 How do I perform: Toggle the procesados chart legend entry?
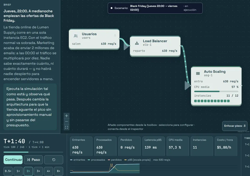click(x=96, y=160)
